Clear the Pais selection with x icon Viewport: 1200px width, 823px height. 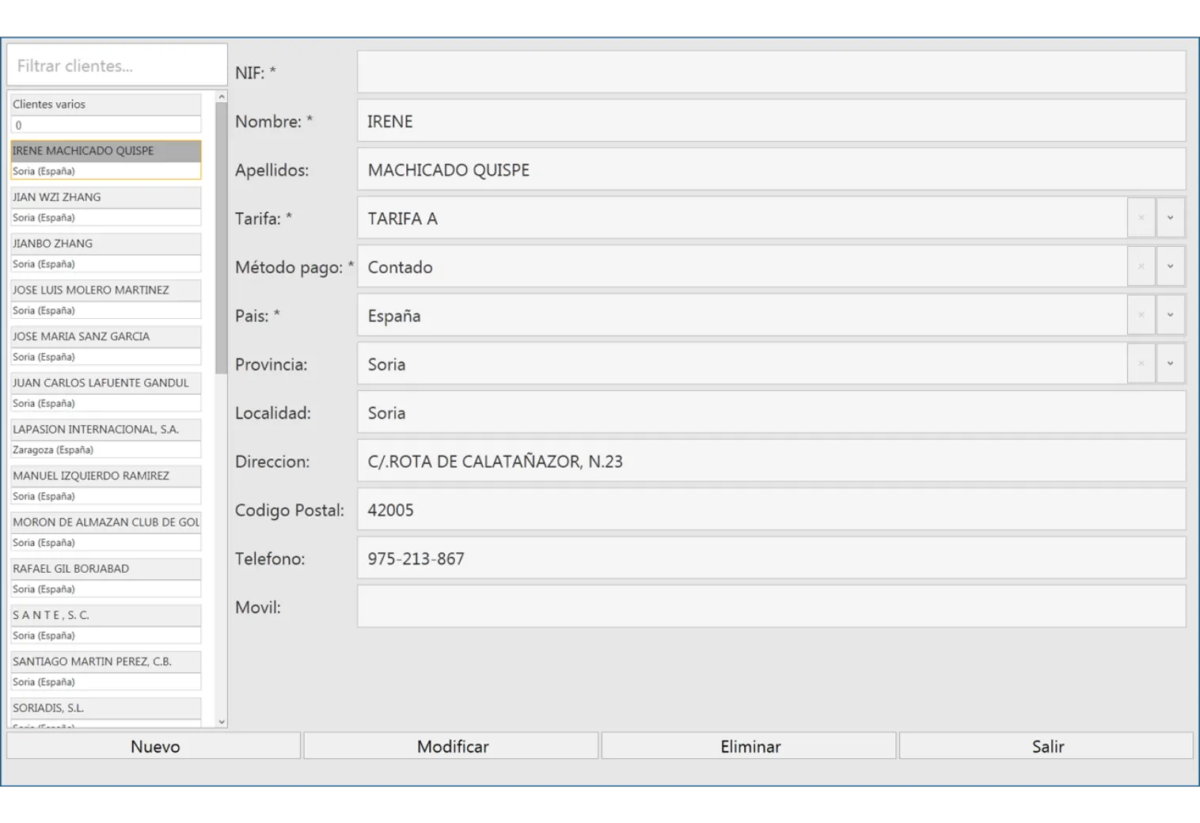[1141, 316]
